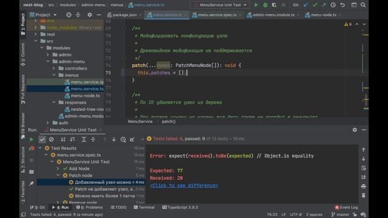Push commits with Git arrow icon
Screen dimensions: 388x218
pos(324,5)
